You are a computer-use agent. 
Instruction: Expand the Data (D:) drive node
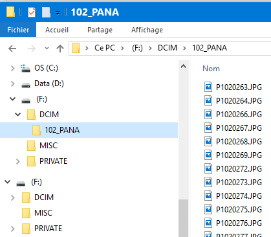(x=13, y=84)
